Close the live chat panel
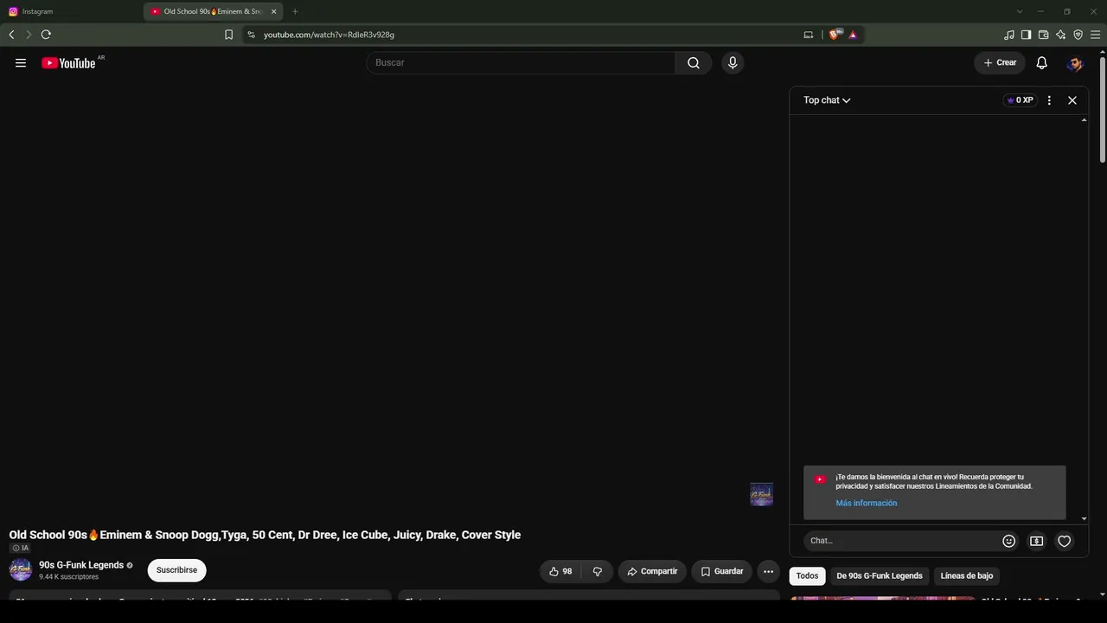The image size is (1107, 623). click(x=1072, y=100)
